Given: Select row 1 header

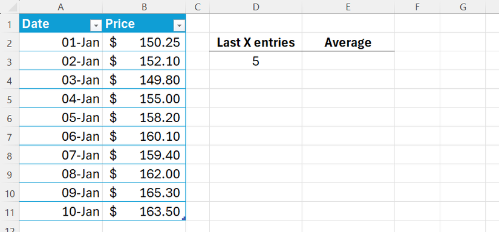Looking at the screenshot, I should click(x=10, y=23).
